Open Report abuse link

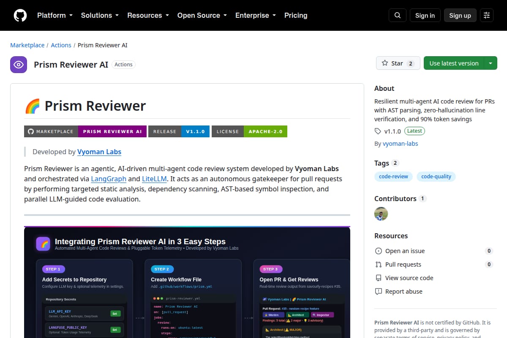(x=404, y=292)
